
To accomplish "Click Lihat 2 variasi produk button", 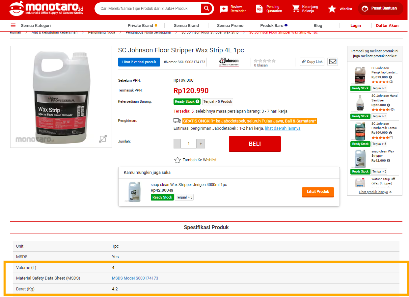I will pyautogui.click(x=139, y=62).
